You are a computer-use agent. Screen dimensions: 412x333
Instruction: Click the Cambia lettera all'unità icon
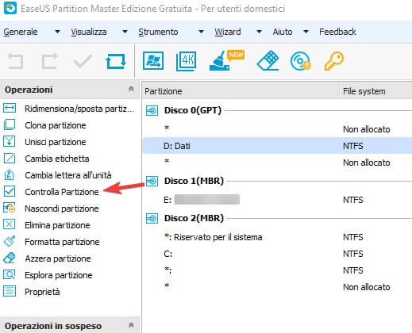(10, 174)
